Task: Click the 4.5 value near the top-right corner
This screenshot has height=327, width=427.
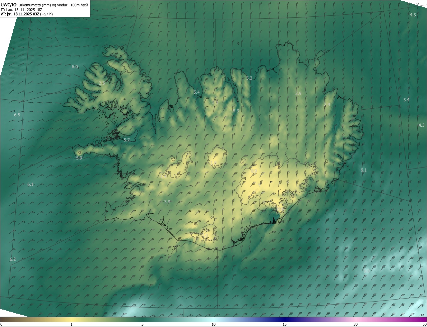Action: coord(413,15)
